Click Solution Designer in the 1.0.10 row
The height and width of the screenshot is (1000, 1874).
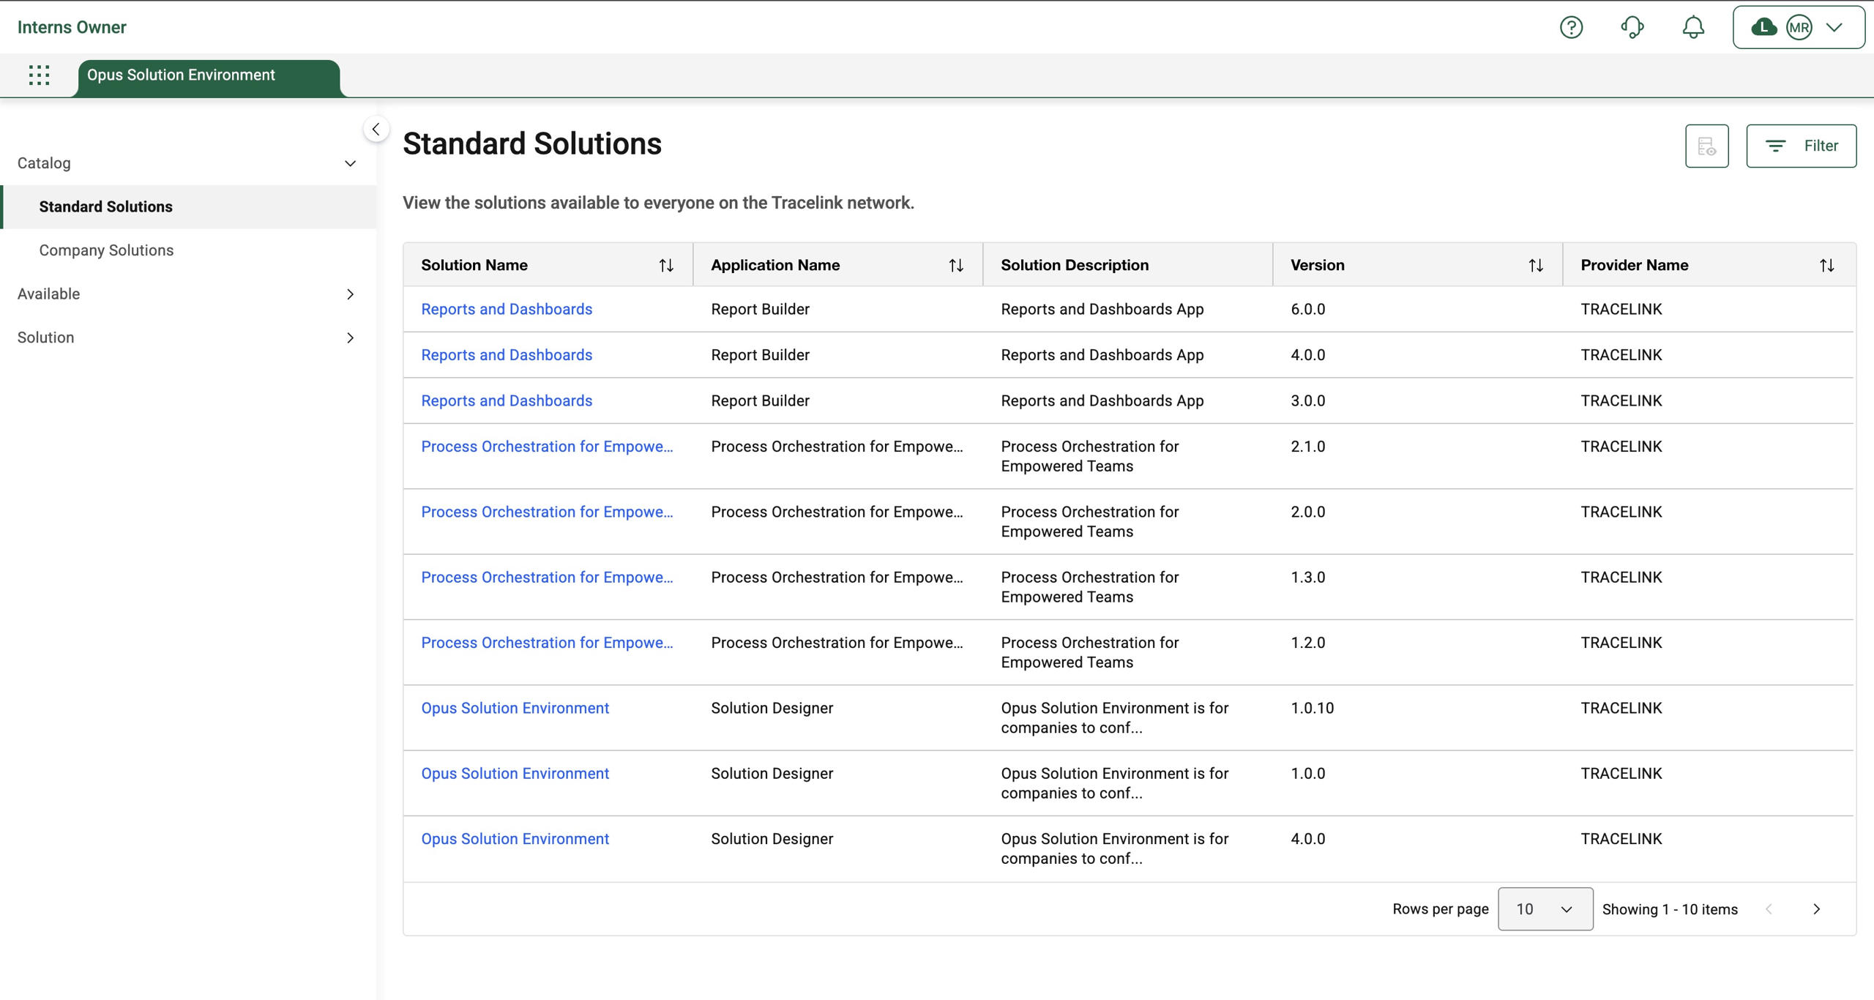click(772, 709)
